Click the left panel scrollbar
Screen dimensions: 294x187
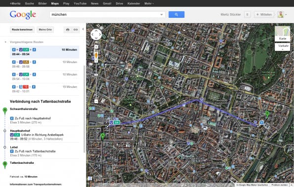[84, 109]
